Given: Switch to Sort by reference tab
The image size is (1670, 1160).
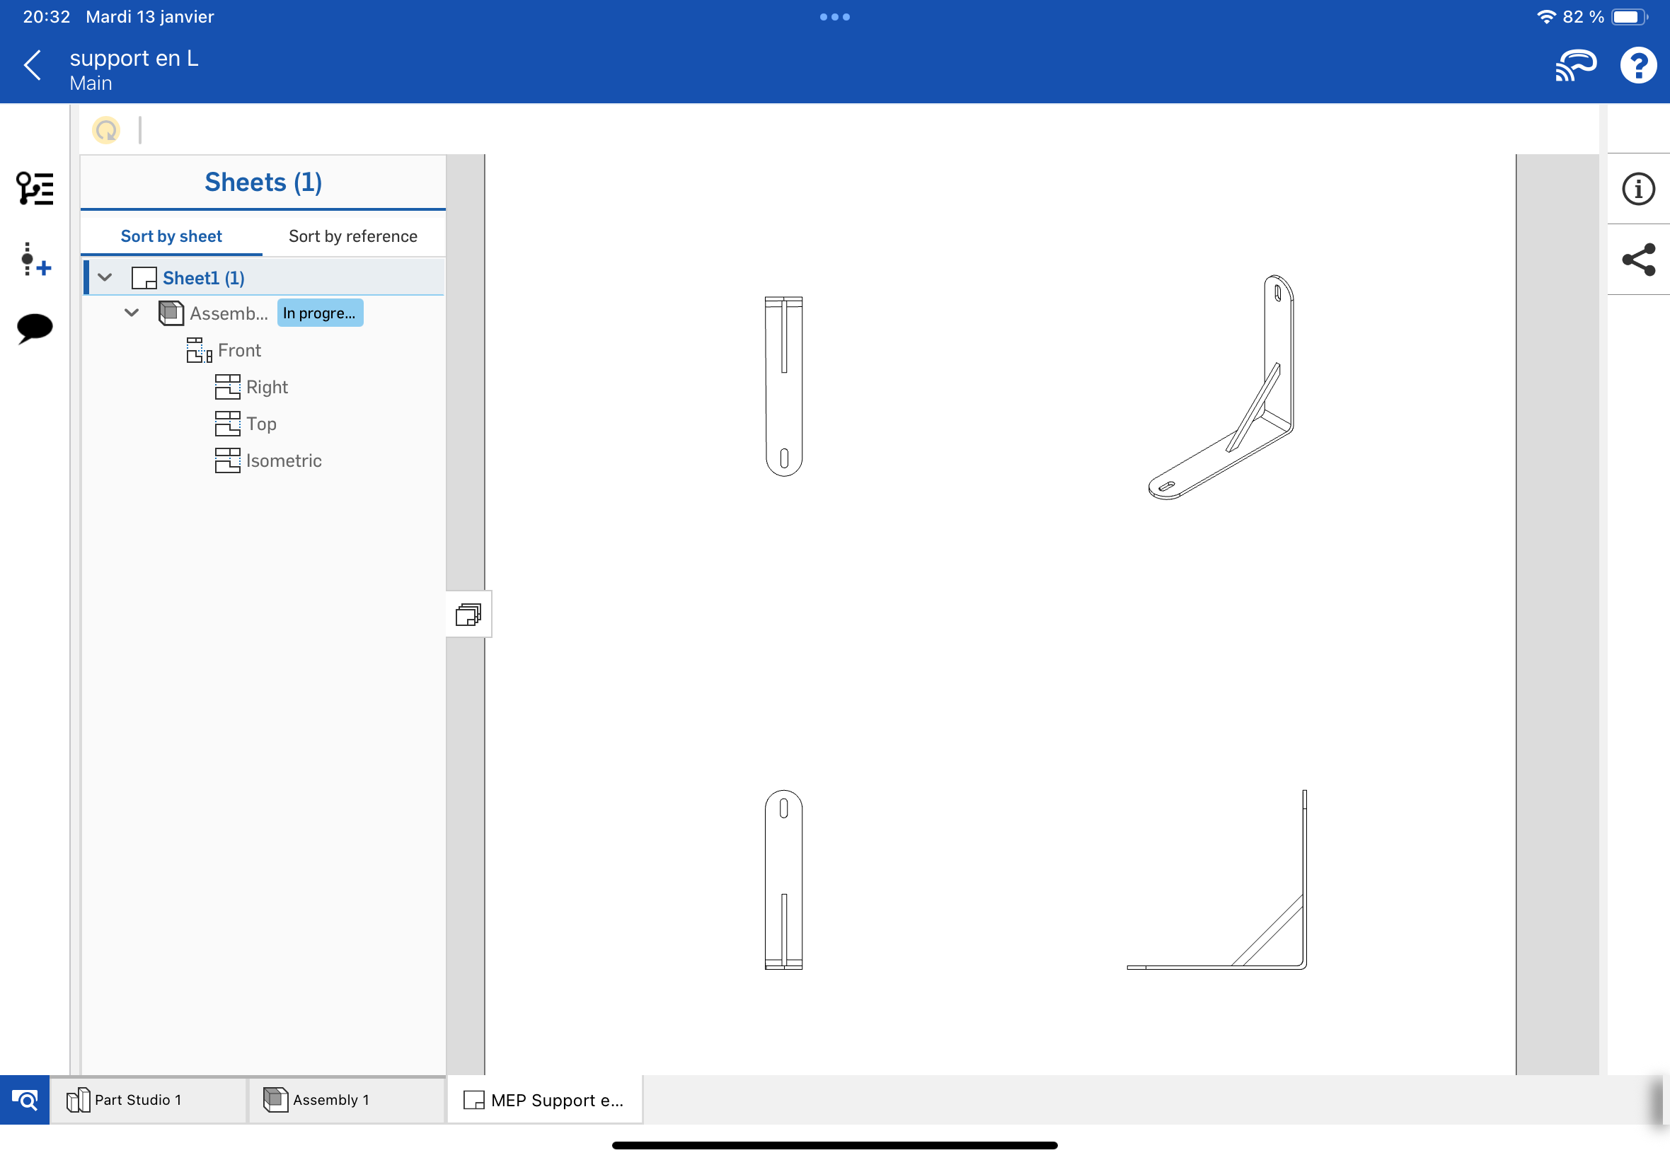Looking at the screenshot, I should (352, 236).
